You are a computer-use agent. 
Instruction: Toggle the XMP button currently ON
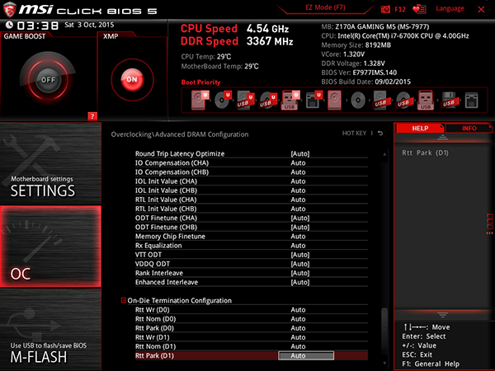click(132, 79)
